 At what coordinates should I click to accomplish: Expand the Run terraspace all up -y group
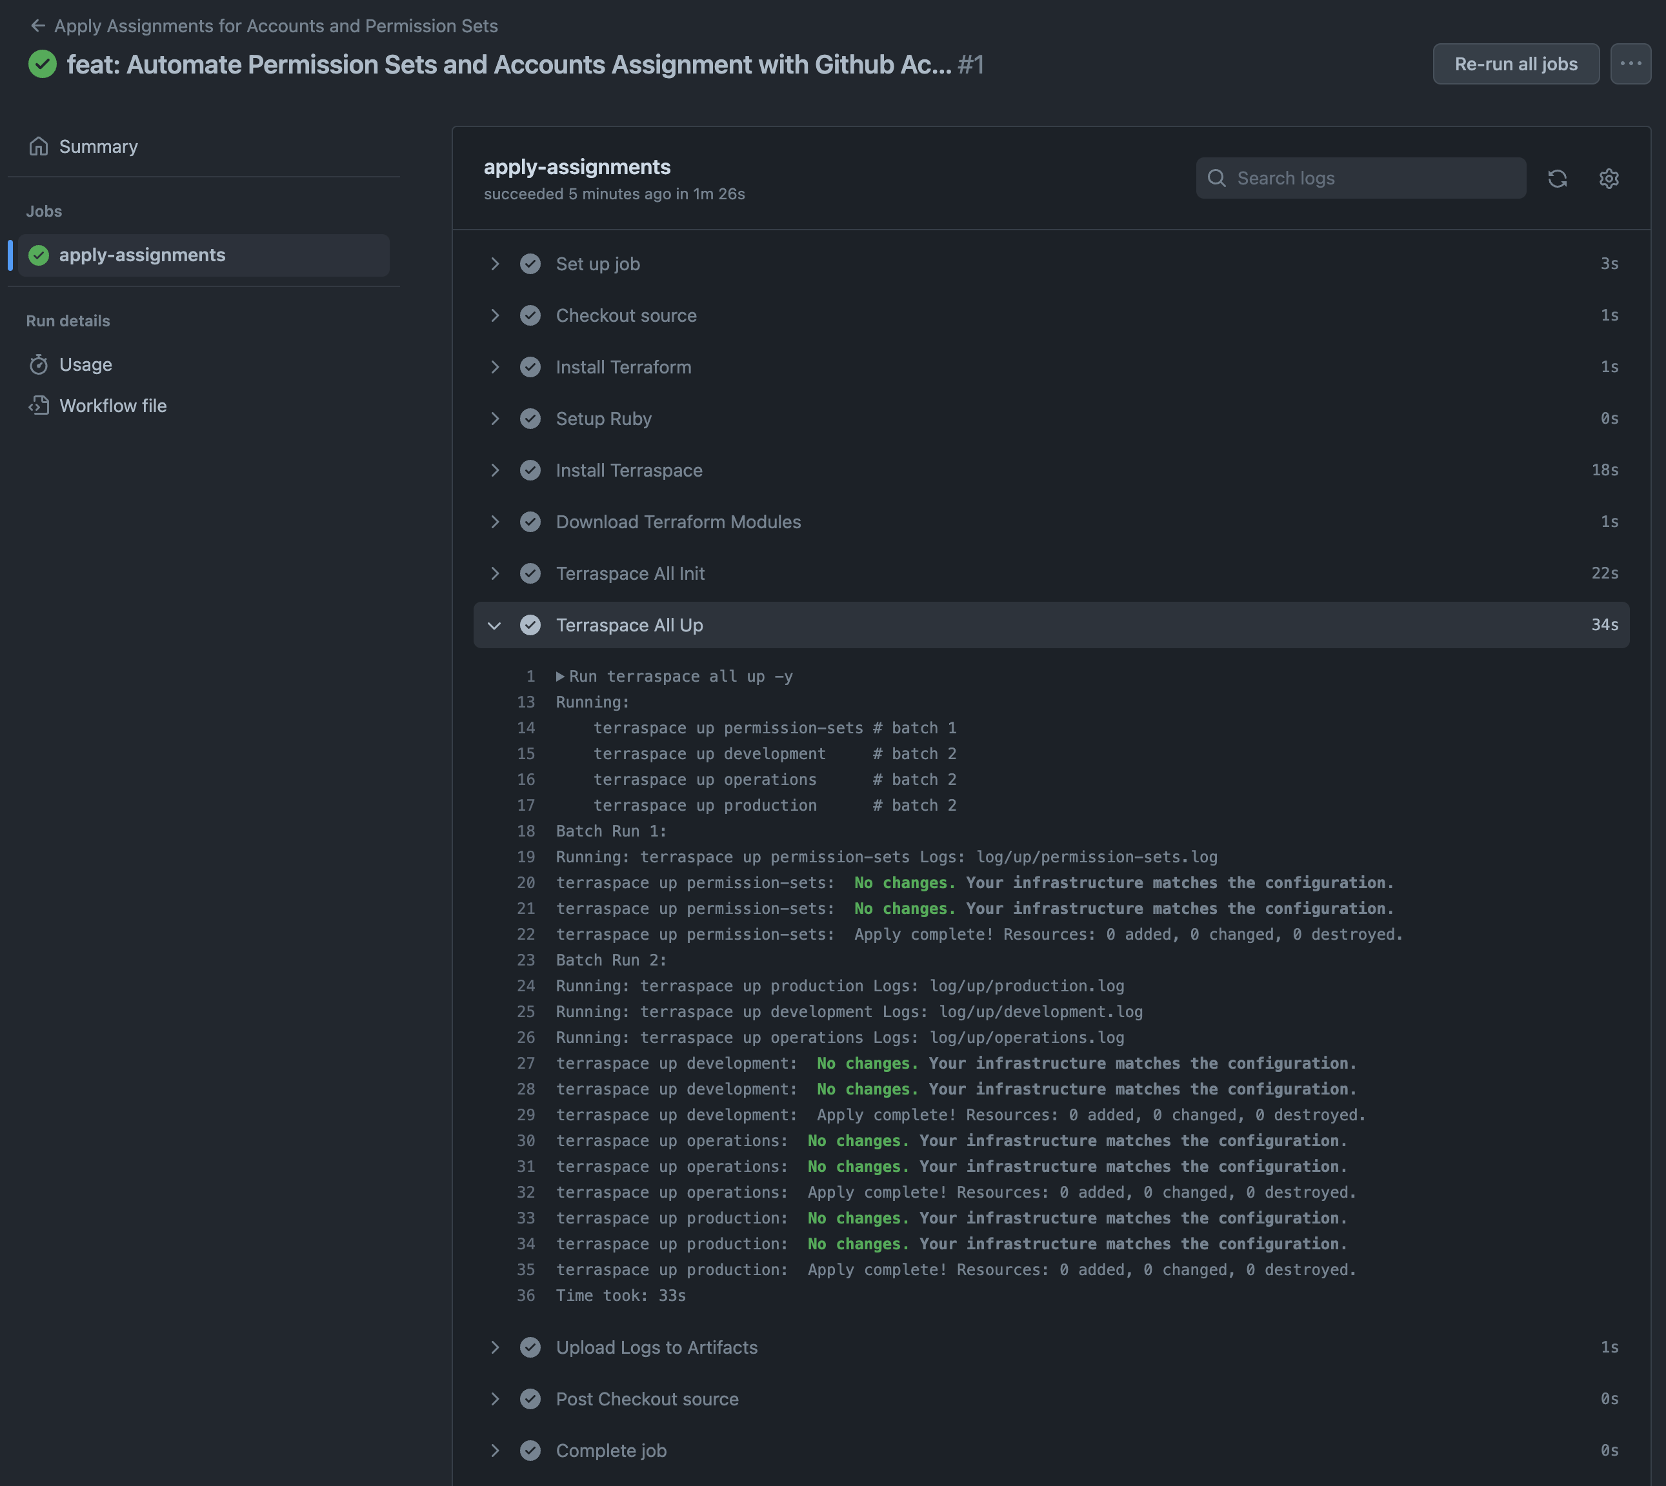click(x=560, y=676)
